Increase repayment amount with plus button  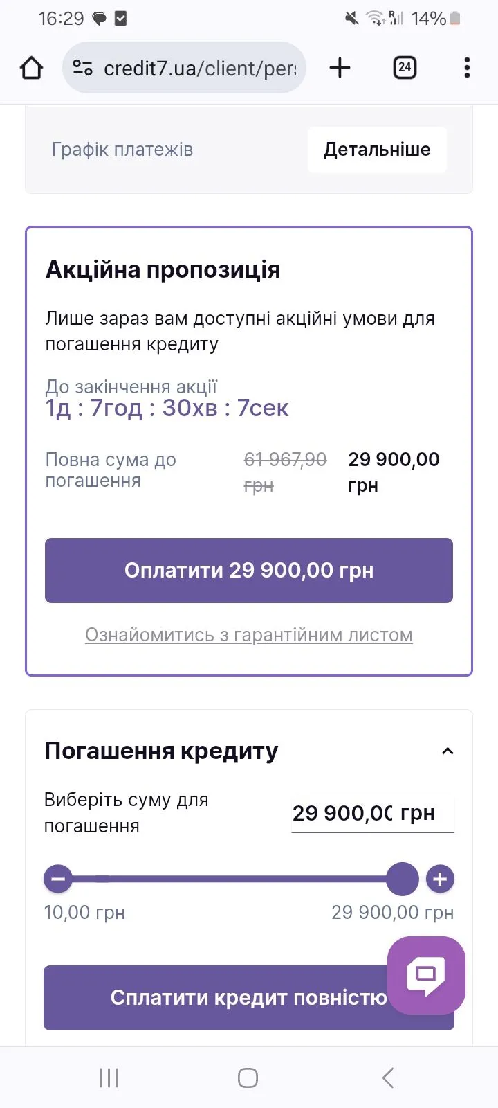tap(440, 879)
